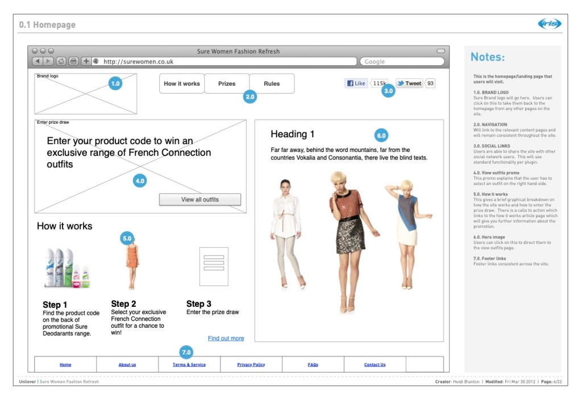Select the Rules navigation tab

272,83
